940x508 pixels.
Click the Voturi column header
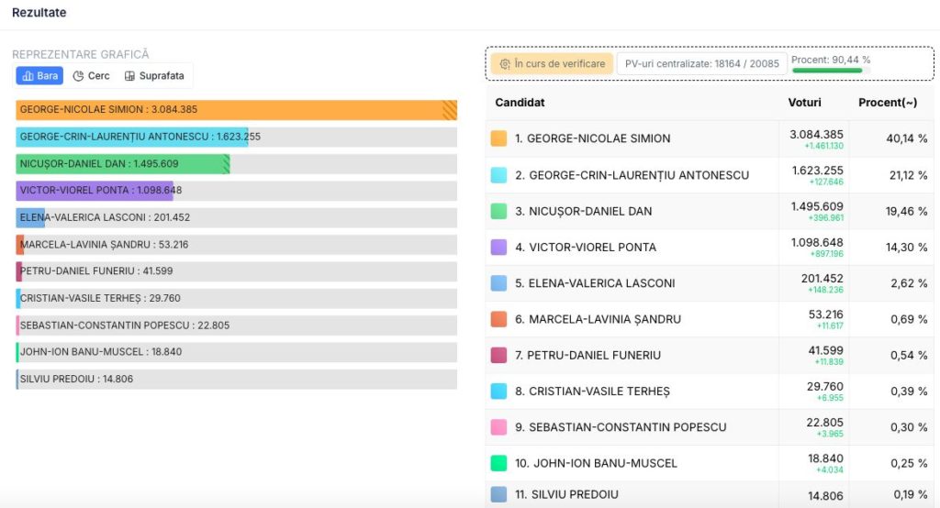tap(804, 103)
